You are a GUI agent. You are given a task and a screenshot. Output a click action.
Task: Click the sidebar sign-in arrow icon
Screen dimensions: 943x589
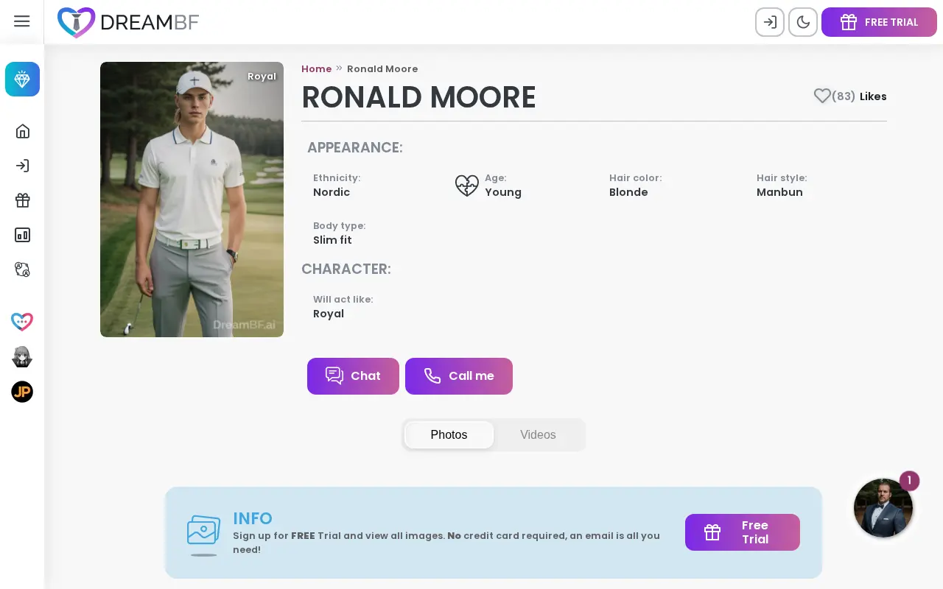(22, 166)
